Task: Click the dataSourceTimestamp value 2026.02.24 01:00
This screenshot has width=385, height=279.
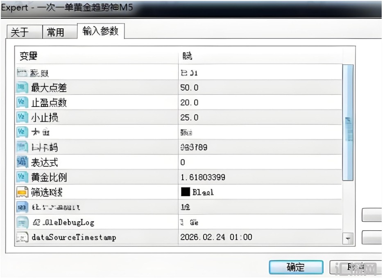Action: coord(216,237)
